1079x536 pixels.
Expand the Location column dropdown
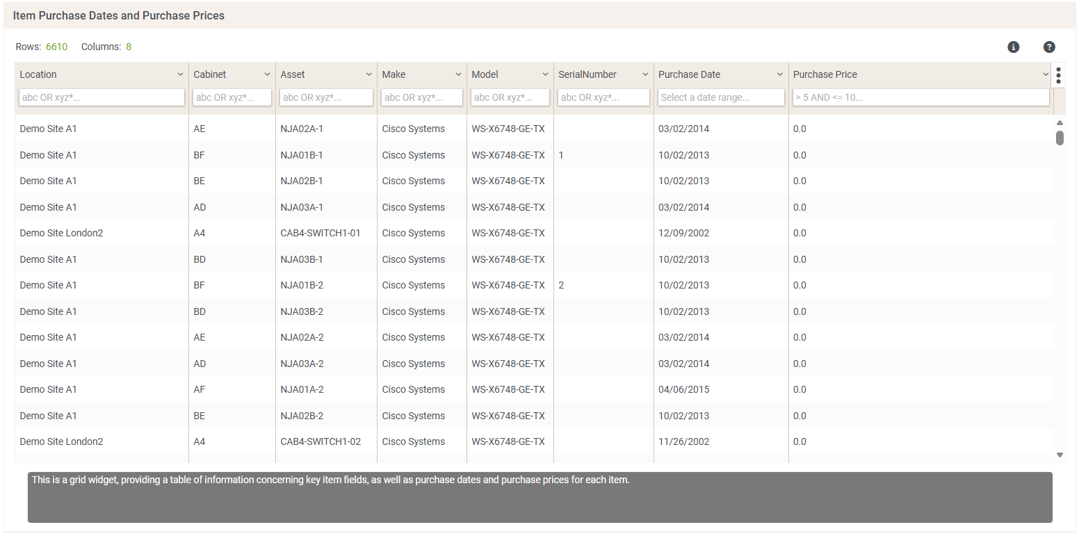(180, 74)
